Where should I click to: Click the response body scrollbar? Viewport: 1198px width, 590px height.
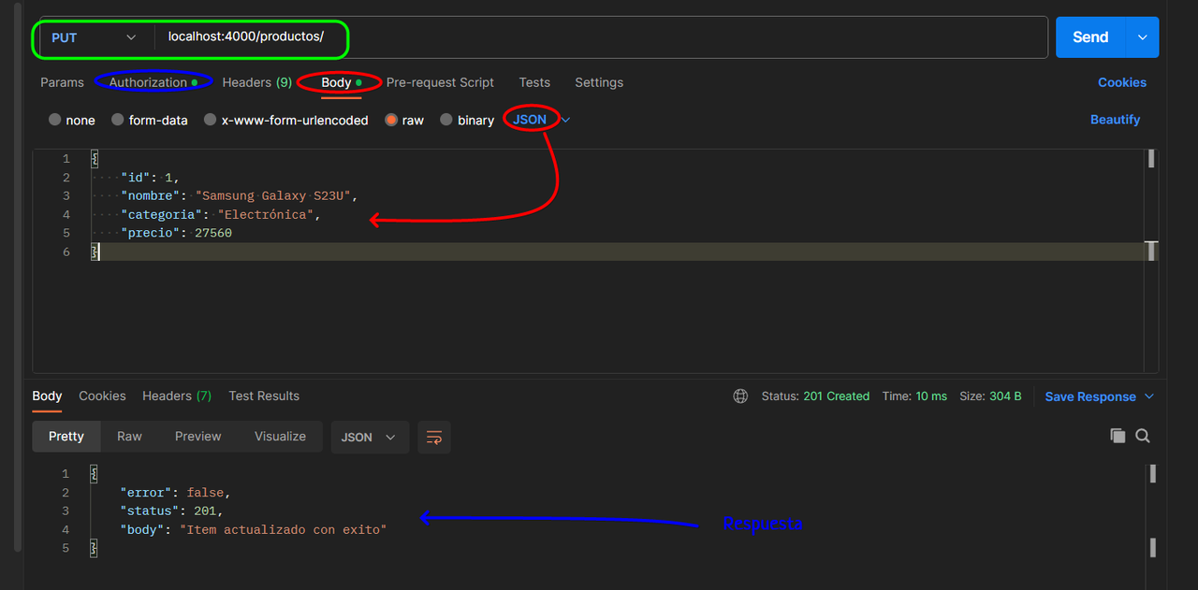pos(1152,474)
